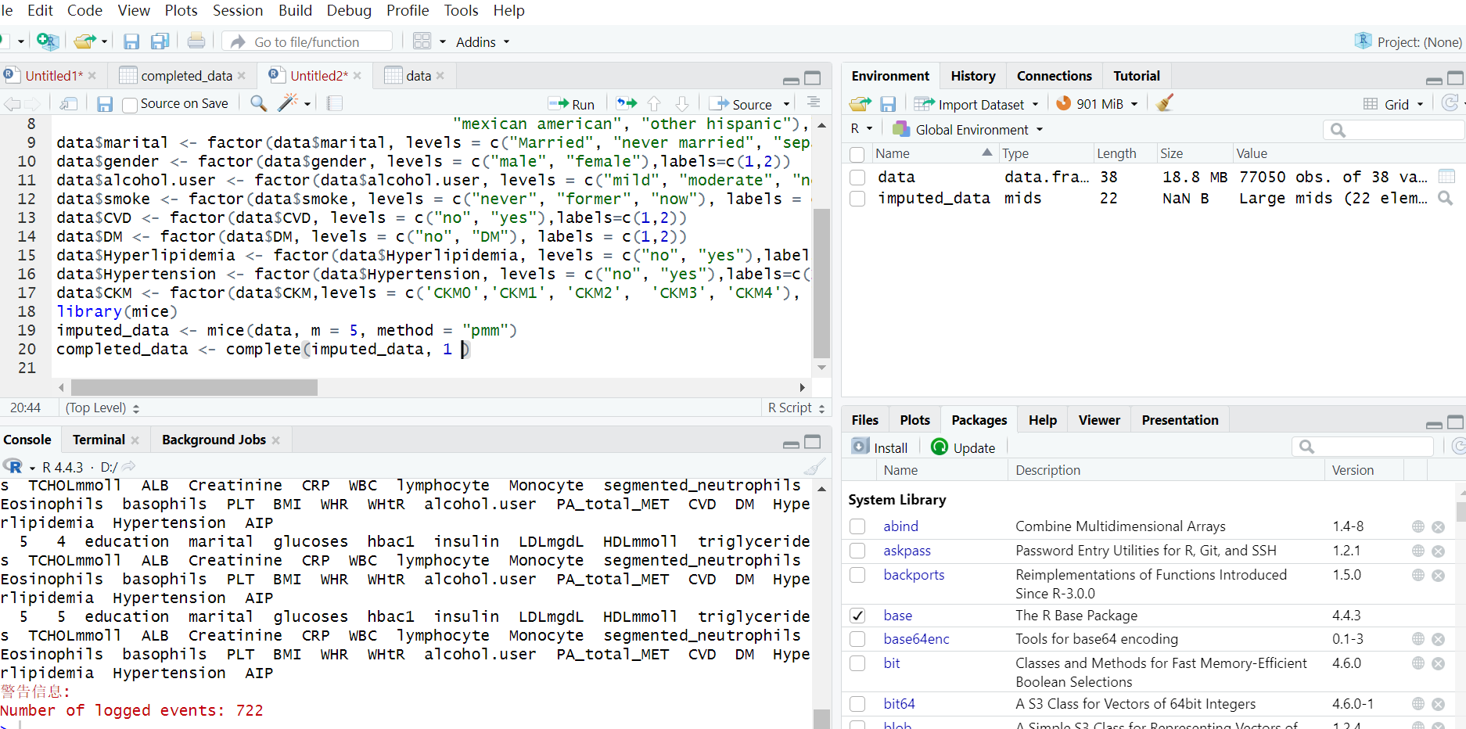Check the data object checkbox
1466x729 pixels.
coord(857,178)
